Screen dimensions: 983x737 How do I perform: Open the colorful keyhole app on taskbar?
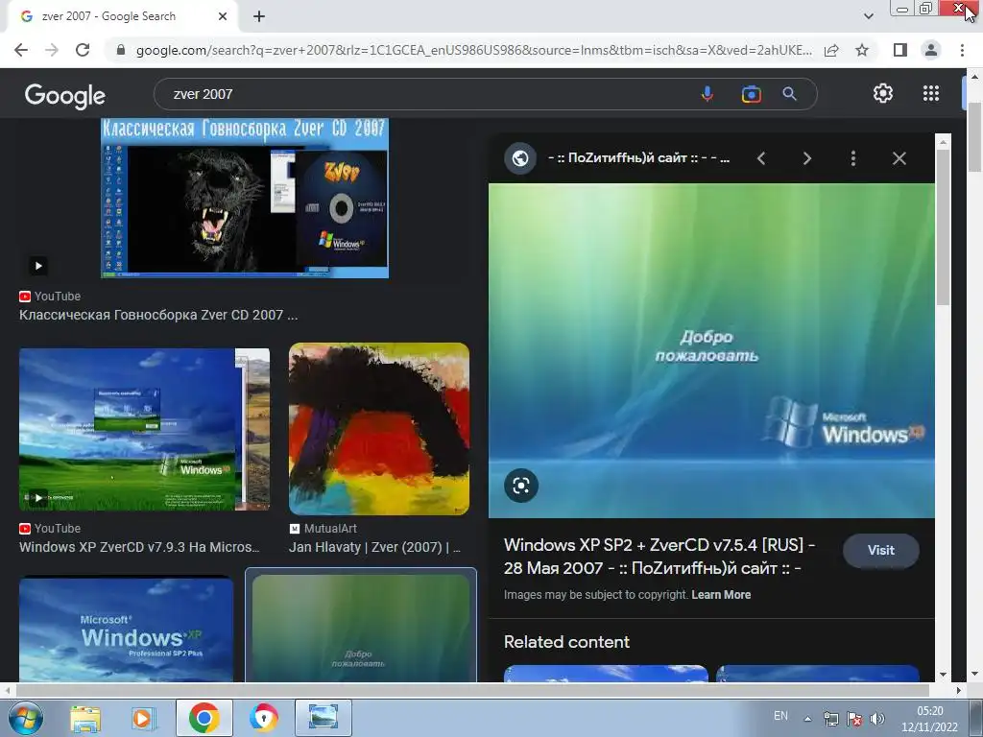click(x=263, y=718)
